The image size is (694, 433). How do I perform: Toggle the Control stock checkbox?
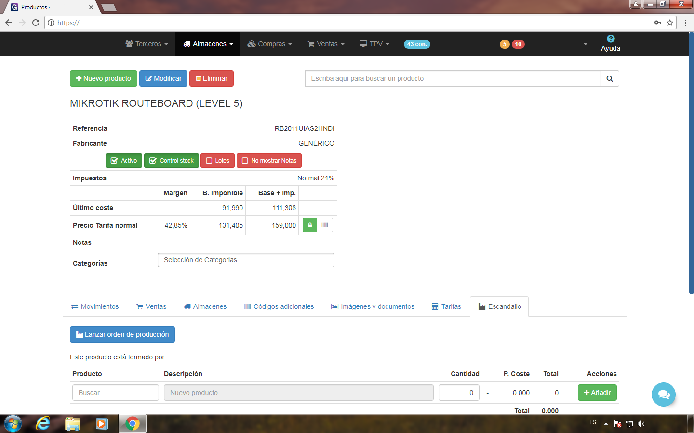172,161
